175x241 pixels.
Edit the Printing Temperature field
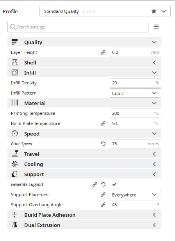[136, 113]
